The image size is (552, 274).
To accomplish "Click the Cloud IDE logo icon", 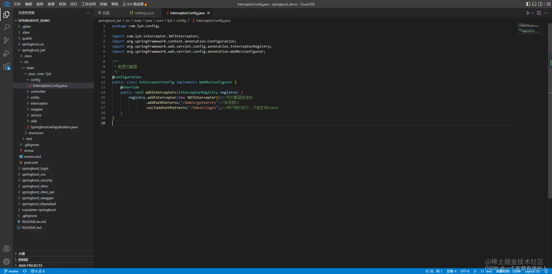I will coord(7,4).
